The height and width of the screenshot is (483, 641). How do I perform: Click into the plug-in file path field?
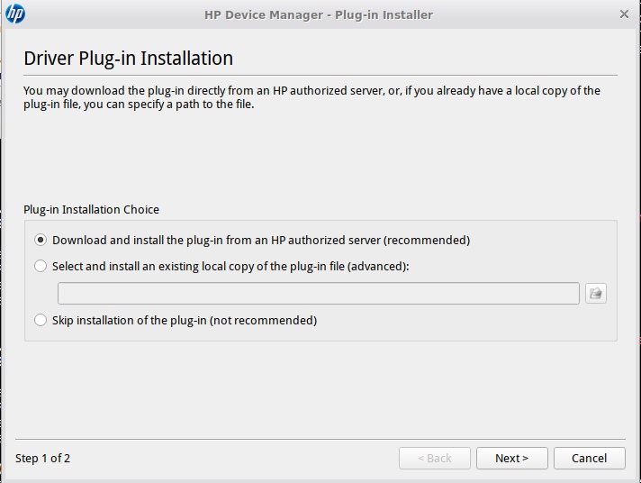click(x=318, y=294)
